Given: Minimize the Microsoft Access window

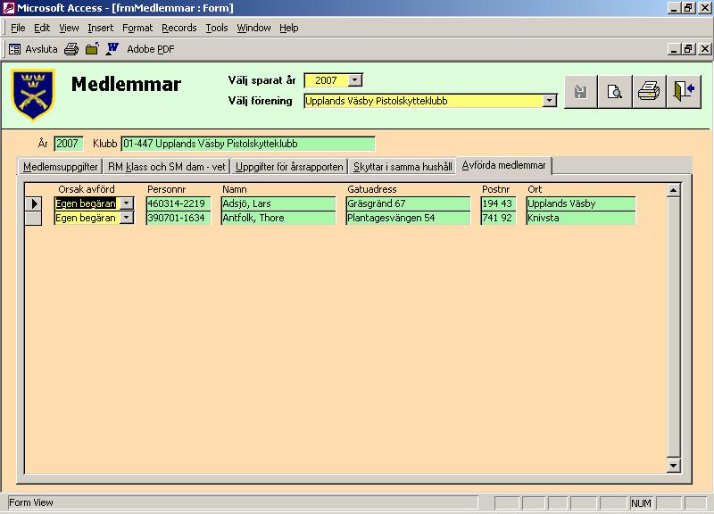Looking at the screenshot, I should pos(675,8).
